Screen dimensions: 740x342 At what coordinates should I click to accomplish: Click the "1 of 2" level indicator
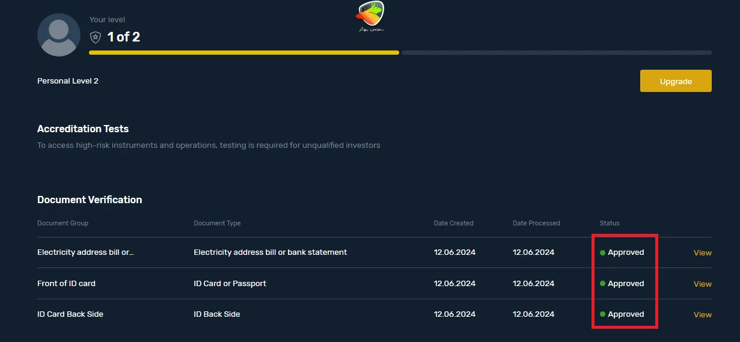pyautogui.click(x=123, y=37)
